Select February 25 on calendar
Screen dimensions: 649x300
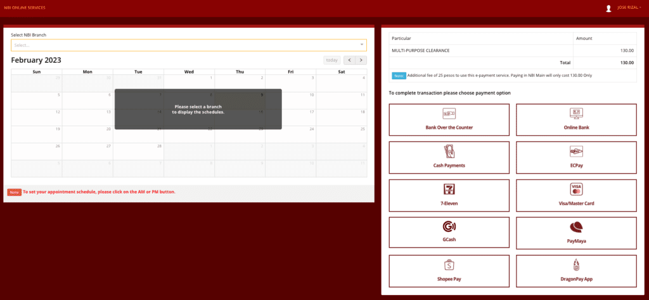click(342, 134)
